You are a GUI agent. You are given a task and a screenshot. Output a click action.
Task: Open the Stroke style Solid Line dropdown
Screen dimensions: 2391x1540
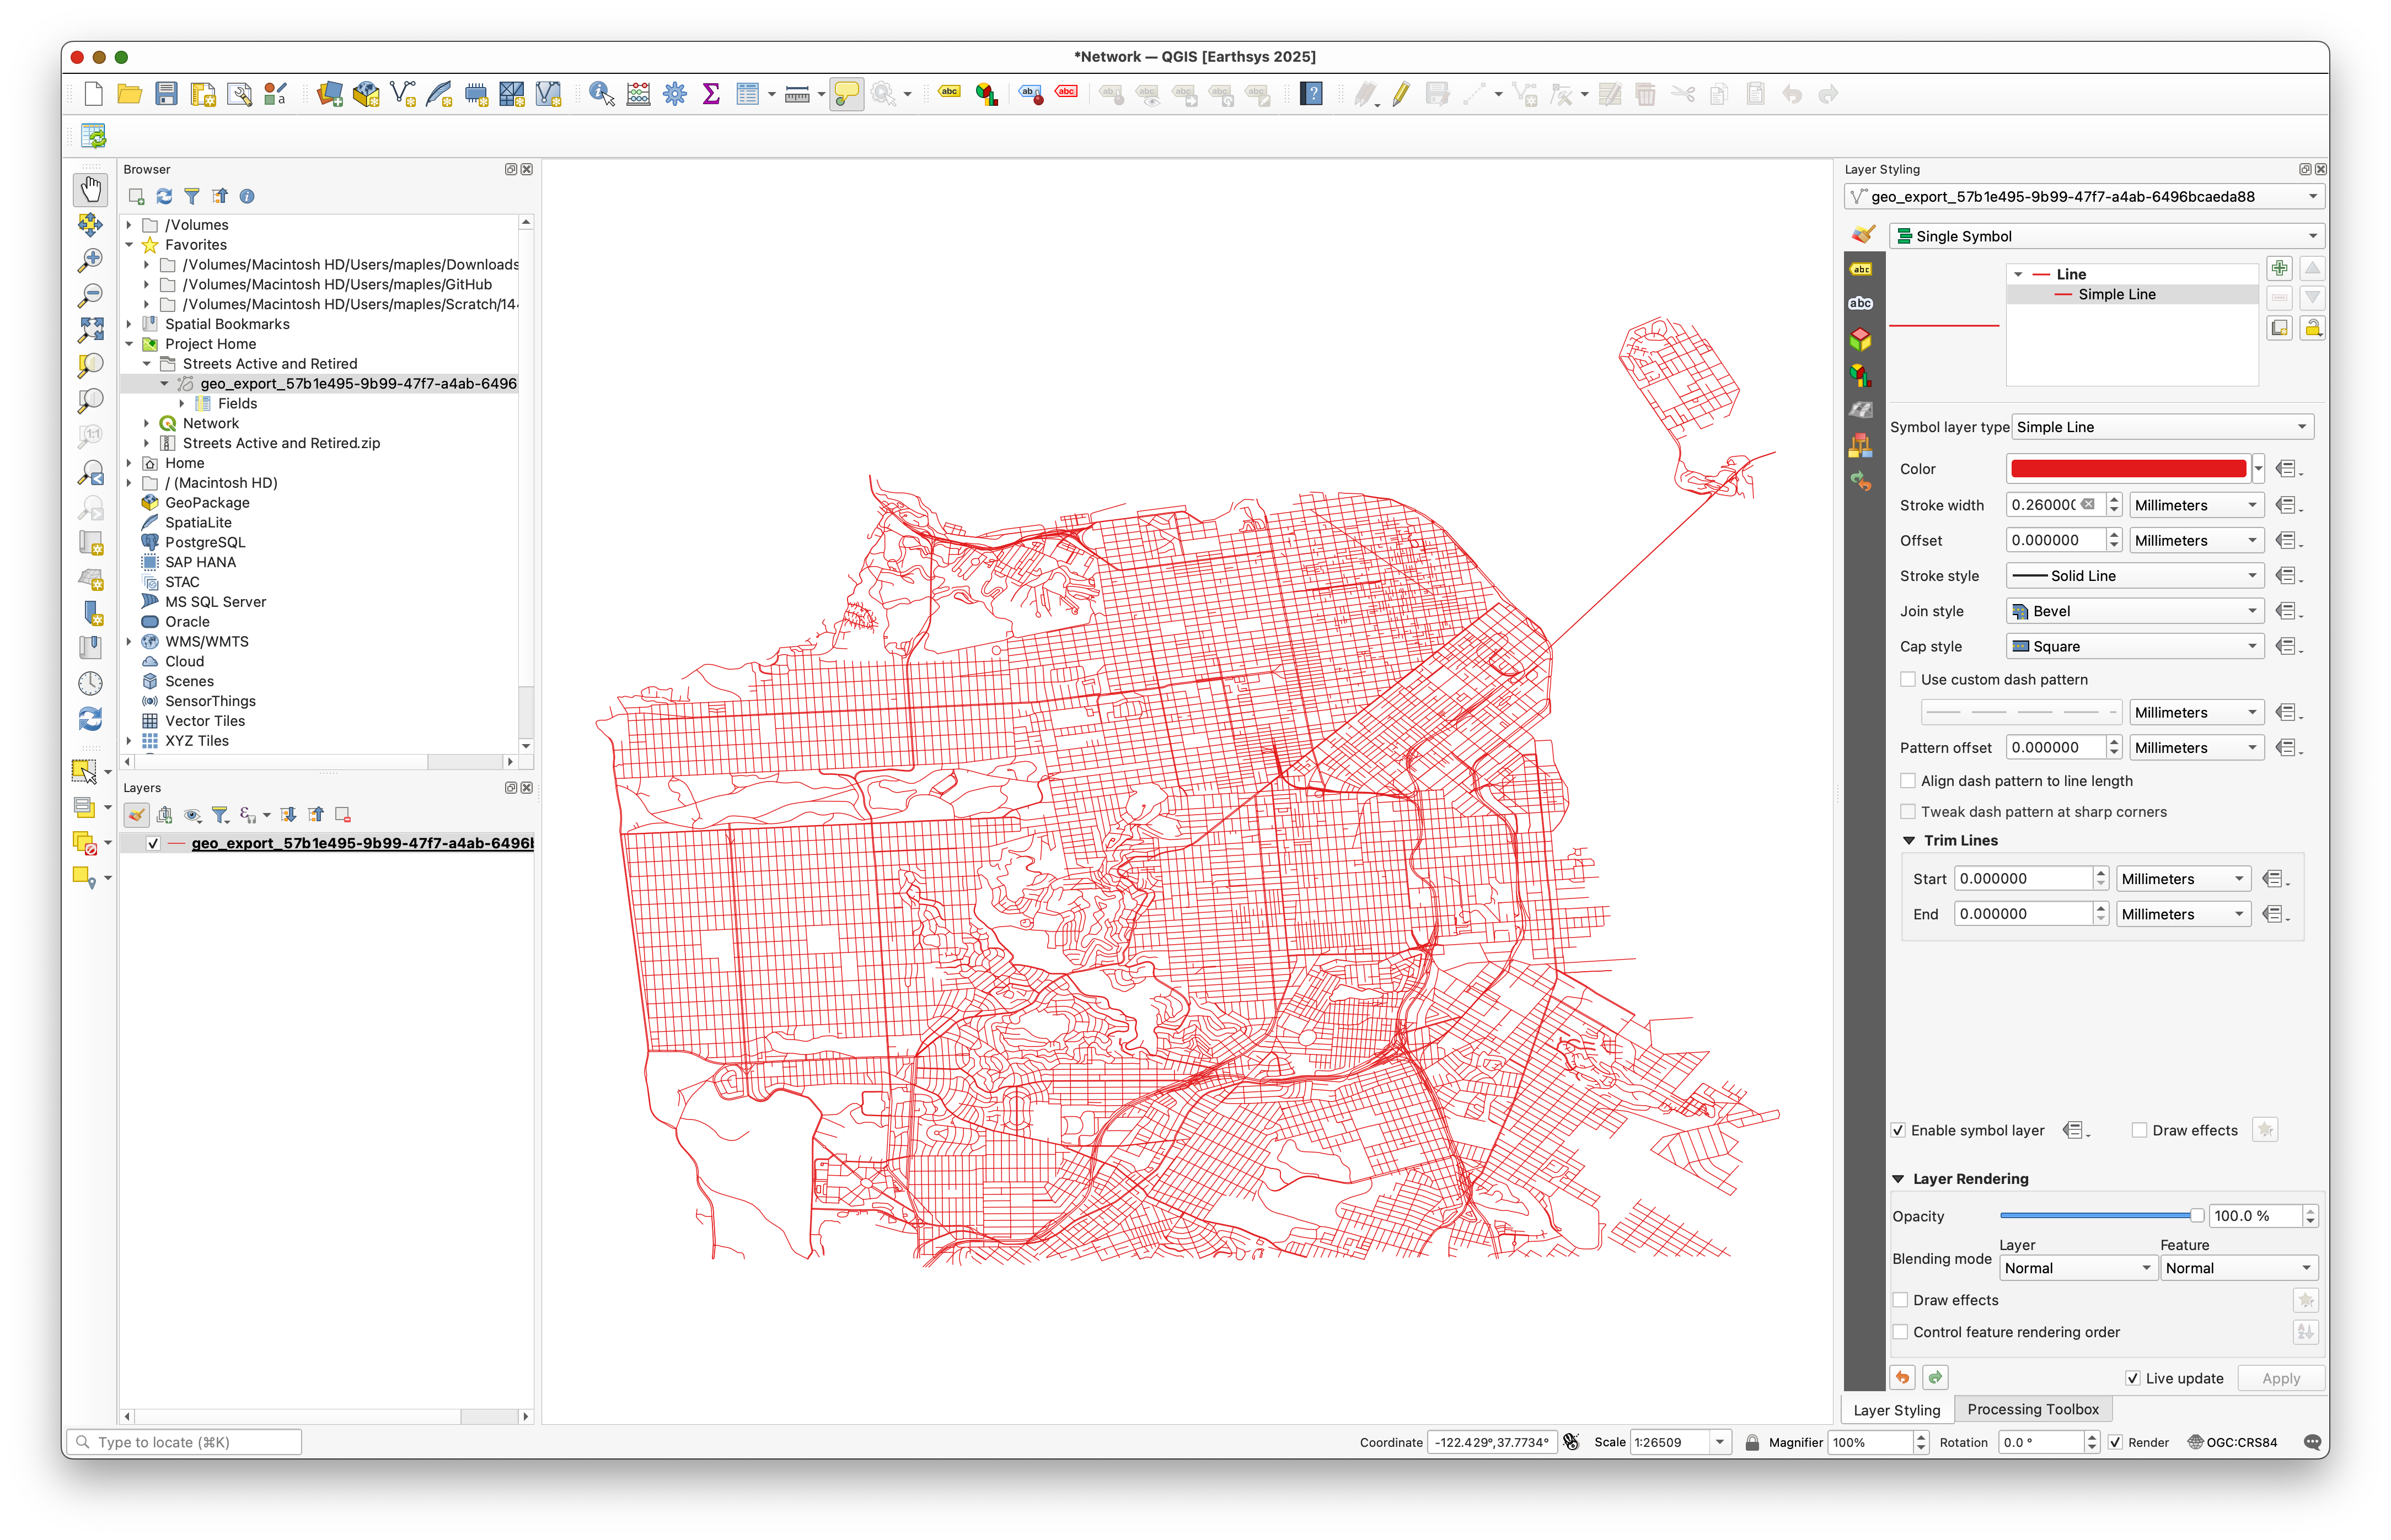[2135, 576]
